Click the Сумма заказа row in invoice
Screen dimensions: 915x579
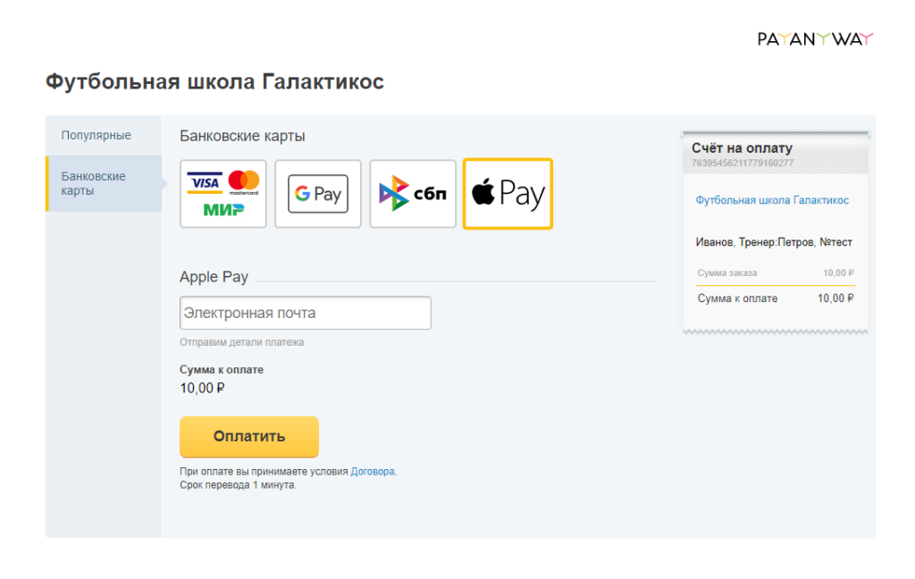click(x=776, y=273)
